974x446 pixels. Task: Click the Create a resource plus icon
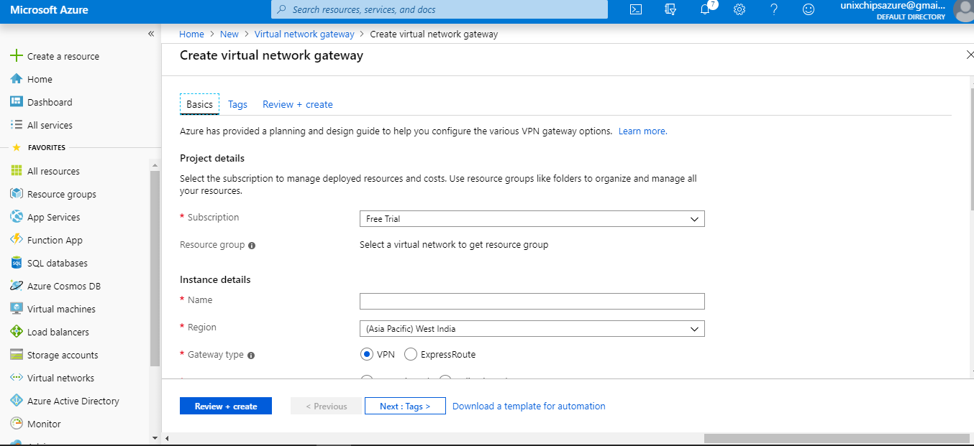coord(17,56)
